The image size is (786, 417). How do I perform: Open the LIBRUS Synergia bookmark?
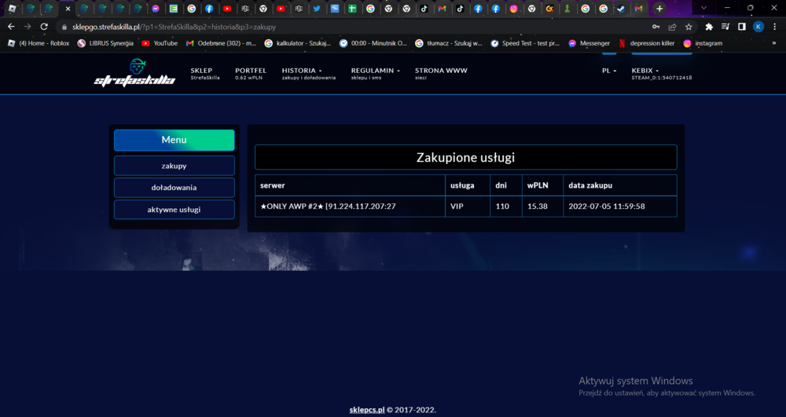click(106, 43)
